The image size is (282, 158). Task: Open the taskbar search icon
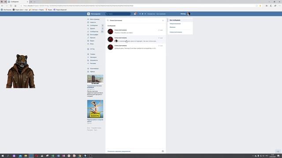(x=8, y=156)
